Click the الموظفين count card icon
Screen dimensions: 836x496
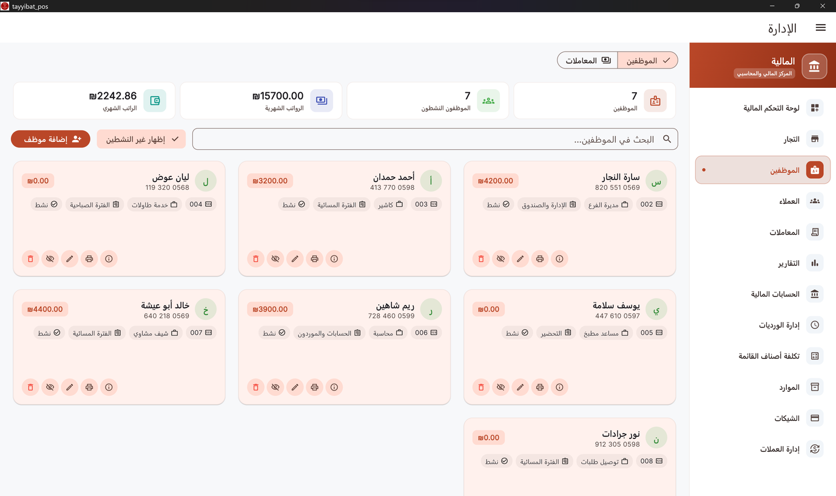(x=655, y=101)
